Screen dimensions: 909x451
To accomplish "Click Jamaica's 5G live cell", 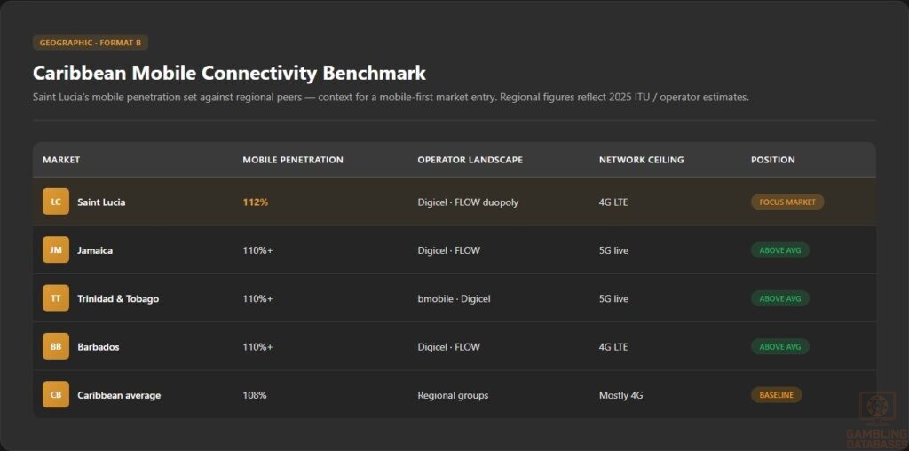I will pyautogui.click(x=614, y=250).
